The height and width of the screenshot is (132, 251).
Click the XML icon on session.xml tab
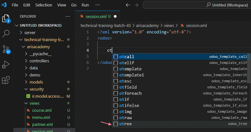pyautogui.click(x=82, y=16)
